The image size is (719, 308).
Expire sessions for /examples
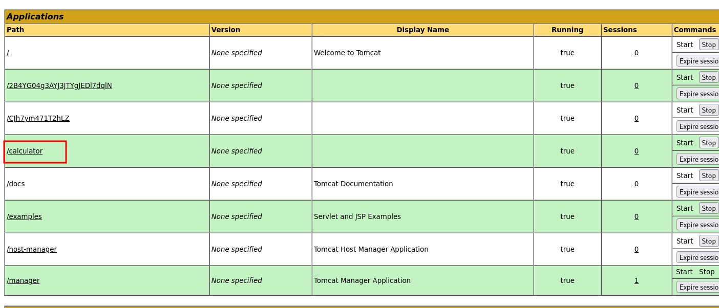tap(698, 225)
